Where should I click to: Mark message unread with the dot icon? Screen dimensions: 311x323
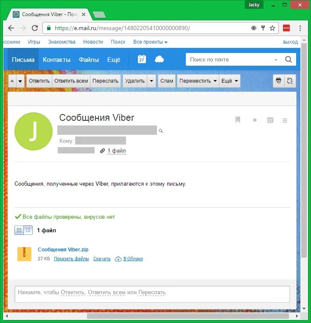(255, 120)
